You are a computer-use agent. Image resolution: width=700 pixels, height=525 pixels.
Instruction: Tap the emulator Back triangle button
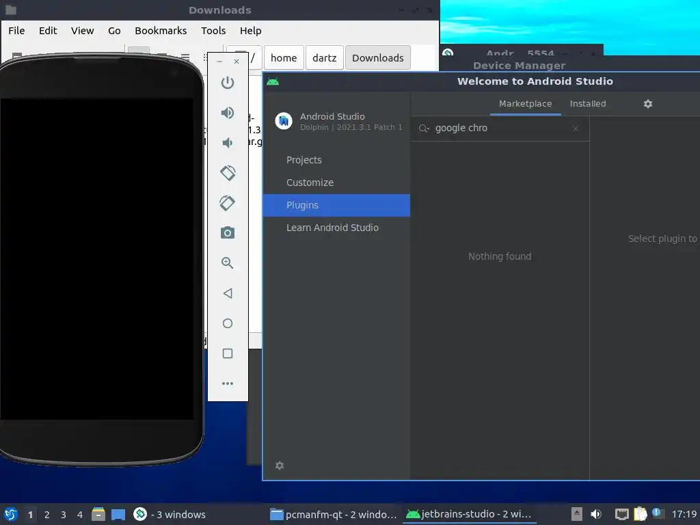[x=227, y=293]
